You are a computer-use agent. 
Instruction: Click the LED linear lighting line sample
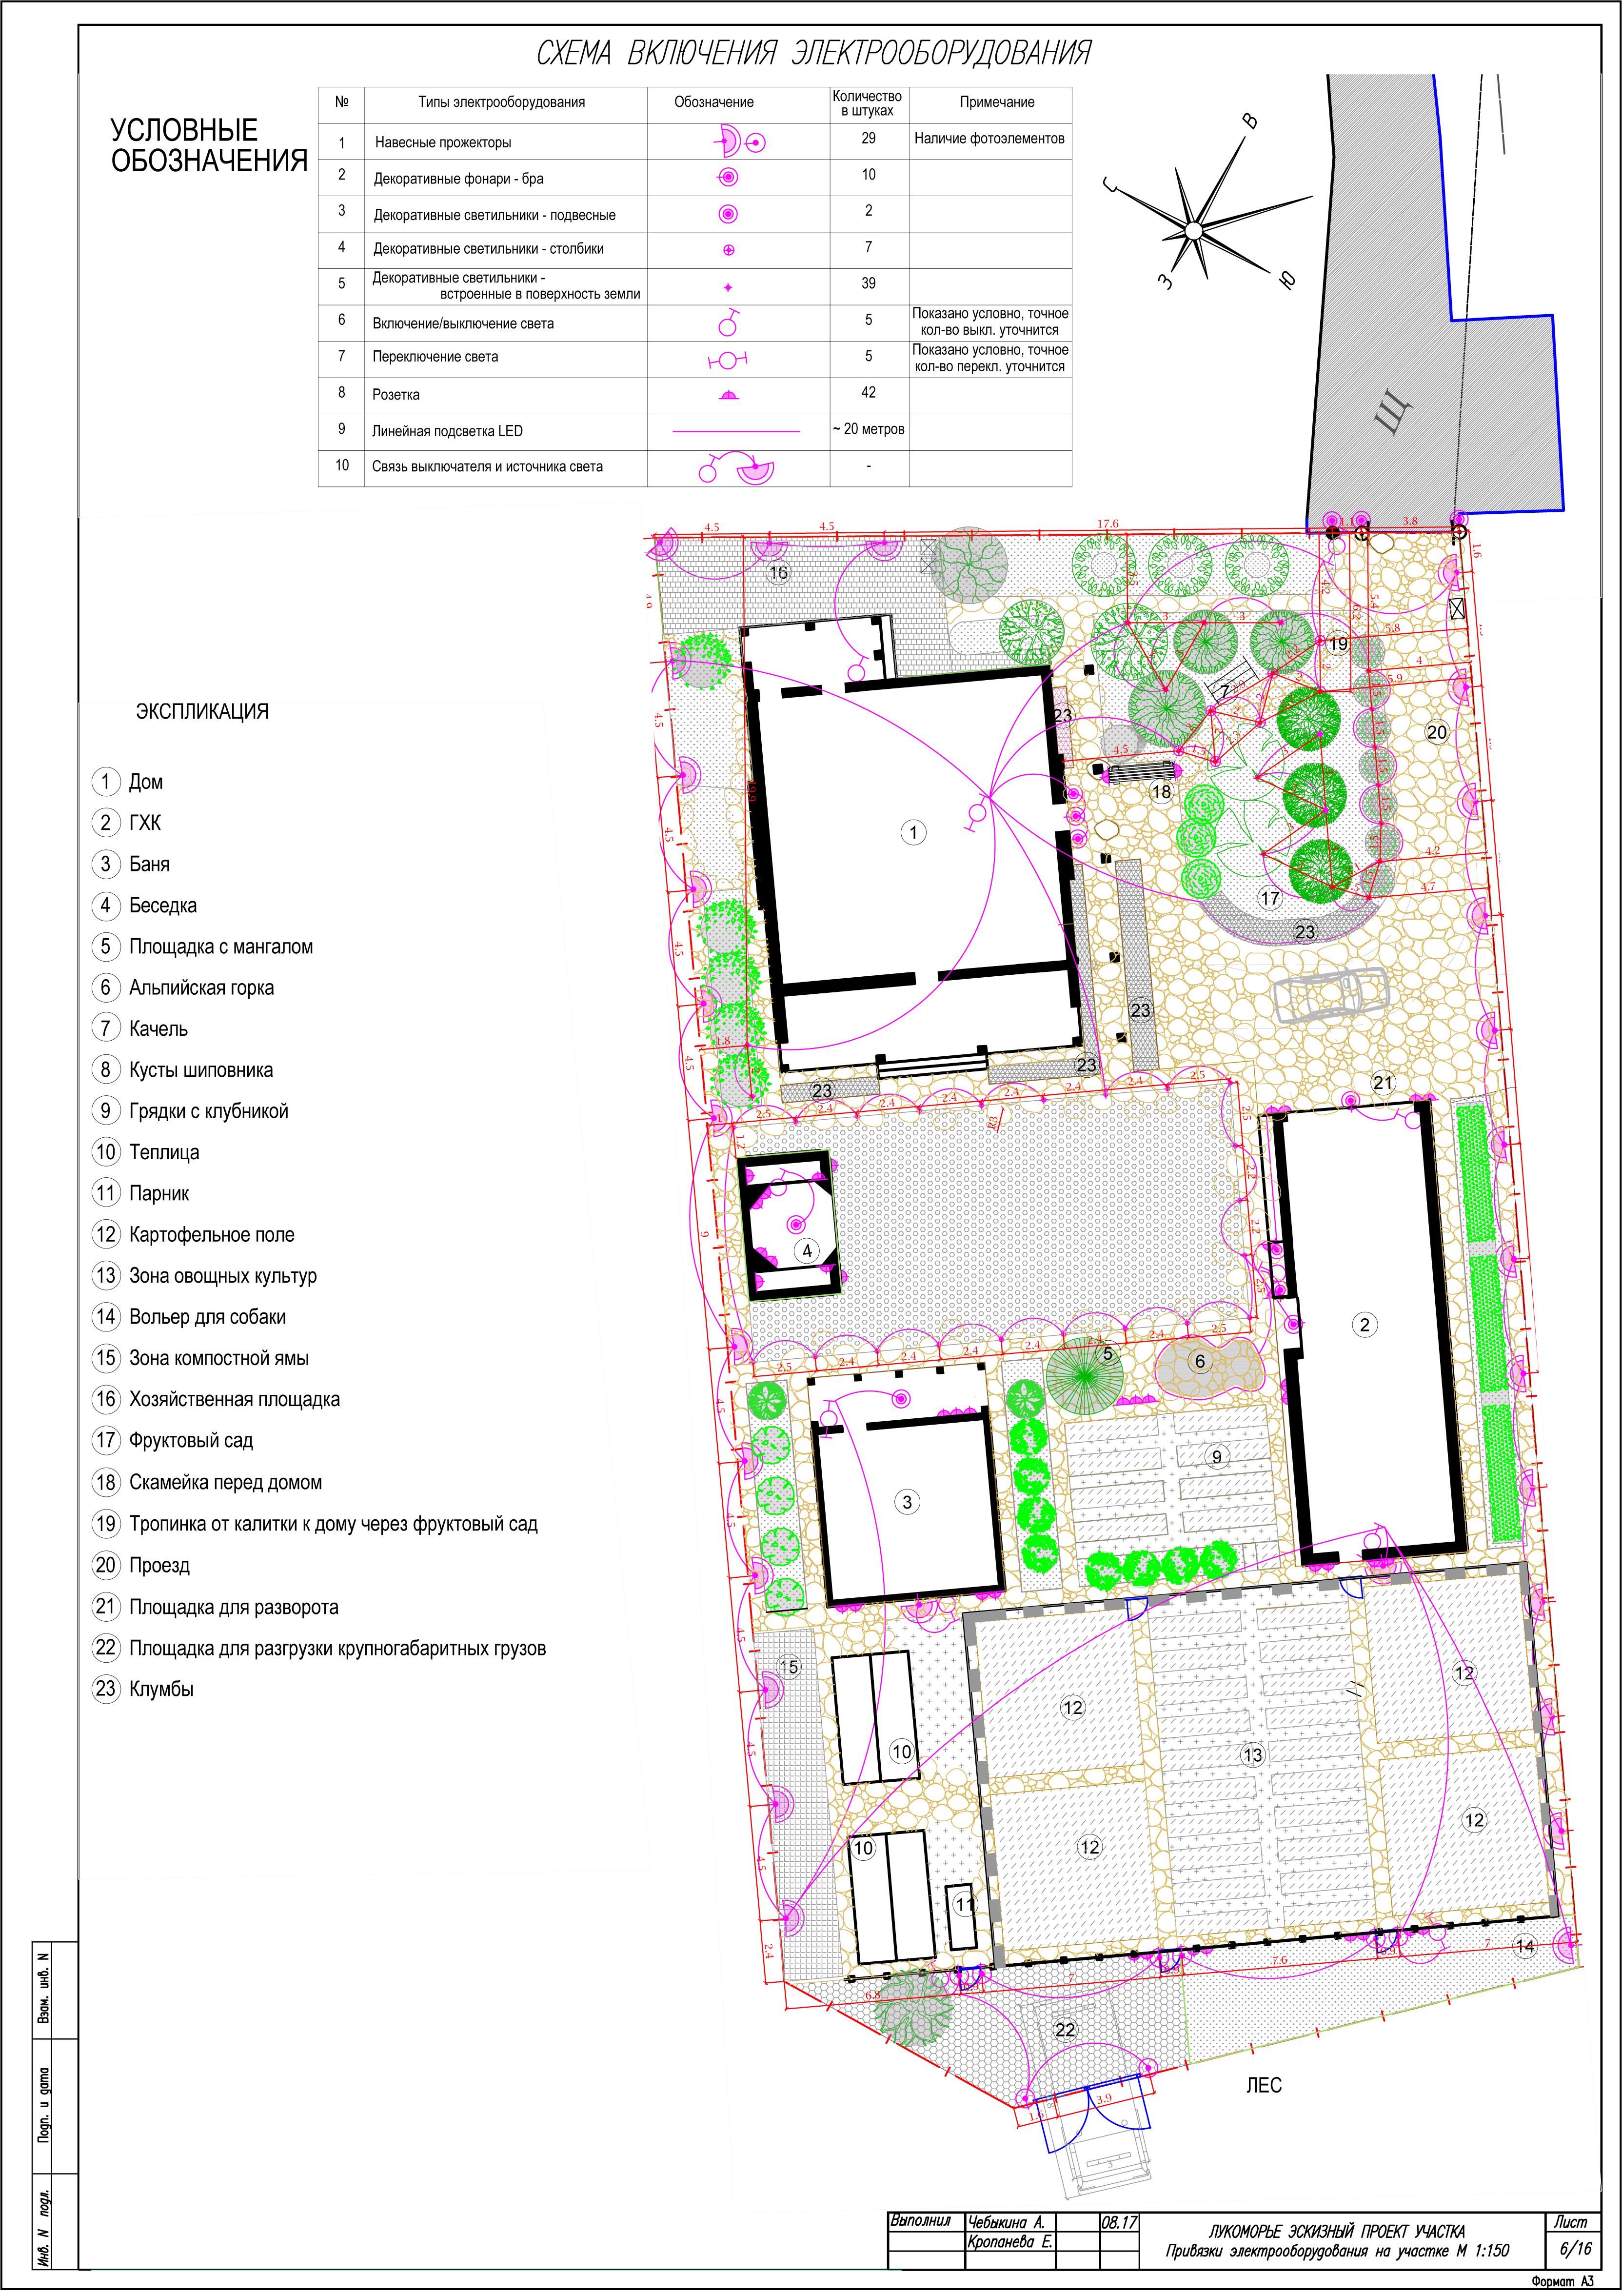click(736, 431)
